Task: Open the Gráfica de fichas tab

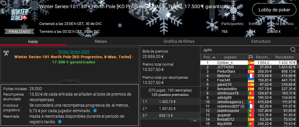Action: [179, 42]
